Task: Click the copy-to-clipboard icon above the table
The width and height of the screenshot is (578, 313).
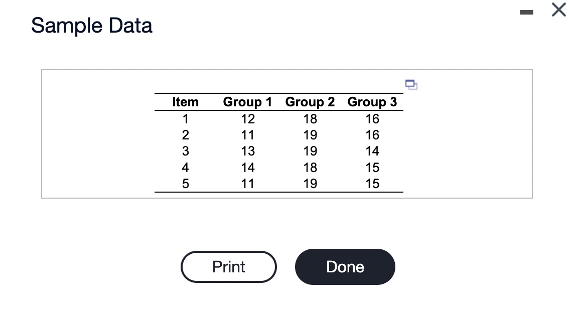Action: pyautogui.click(x=411, y=85)
